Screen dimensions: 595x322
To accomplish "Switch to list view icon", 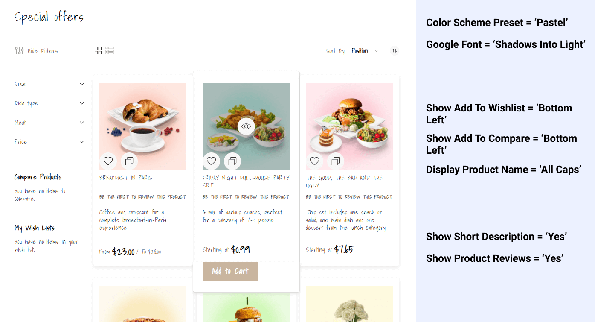I will click(110, 51).
